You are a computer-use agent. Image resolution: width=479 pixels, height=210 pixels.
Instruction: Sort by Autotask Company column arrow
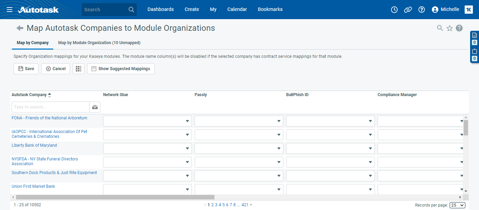point(50,95)
